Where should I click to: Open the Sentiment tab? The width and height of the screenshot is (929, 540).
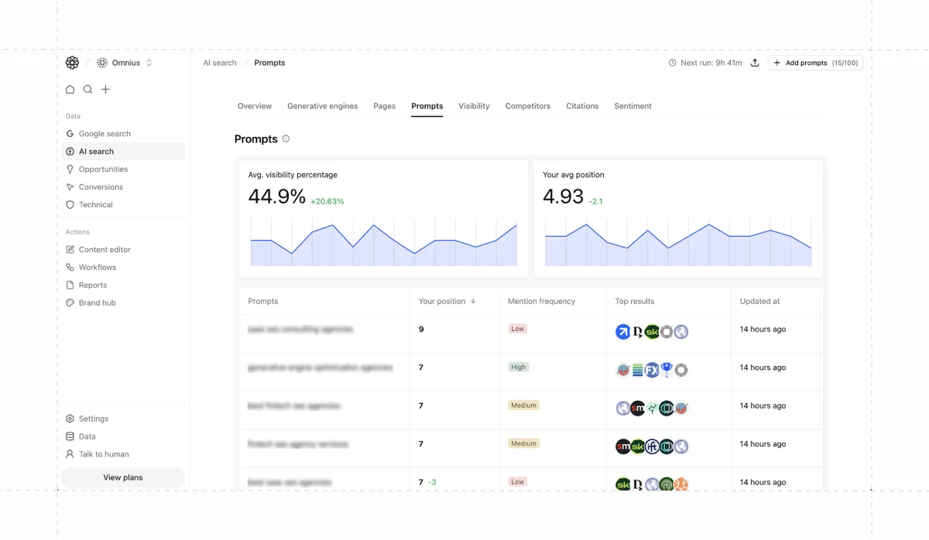[632, 106]
